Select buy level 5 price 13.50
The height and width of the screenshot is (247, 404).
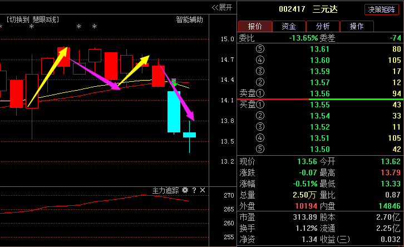pyautogui.click(x=320, y=149)
